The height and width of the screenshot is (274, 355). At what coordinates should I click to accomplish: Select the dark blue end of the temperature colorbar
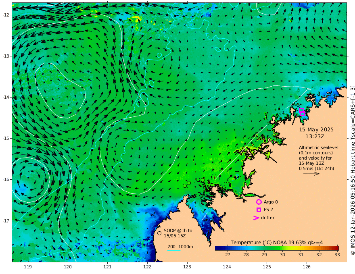pyautogui.click(x=219, y=248)
